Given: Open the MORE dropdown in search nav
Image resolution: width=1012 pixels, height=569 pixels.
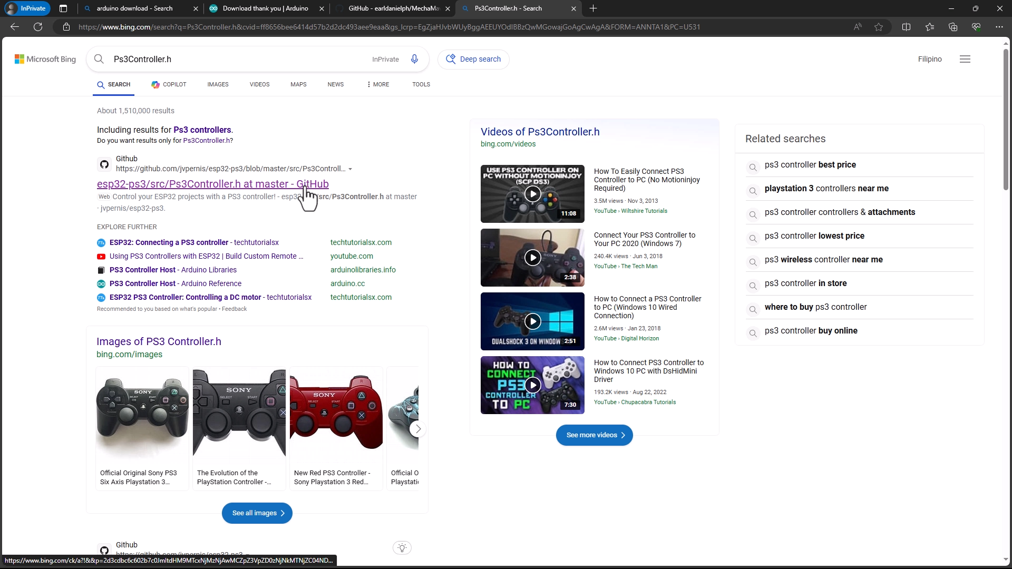Looking at the screenshot, I should pos(378,84).
